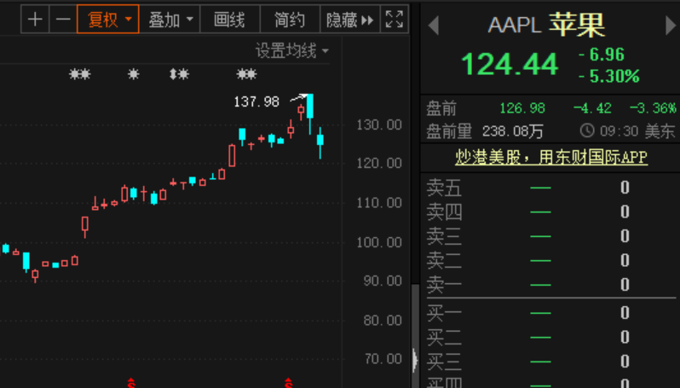The height and width of the screenshot is (388, 680).
Task: Click the 137.98 high price label
Action: [x=256, y=102]
